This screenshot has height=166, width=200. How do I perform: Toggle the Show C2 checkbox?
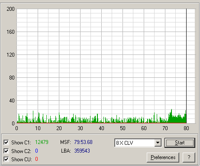pyautogui.click(x=6, y=151)
